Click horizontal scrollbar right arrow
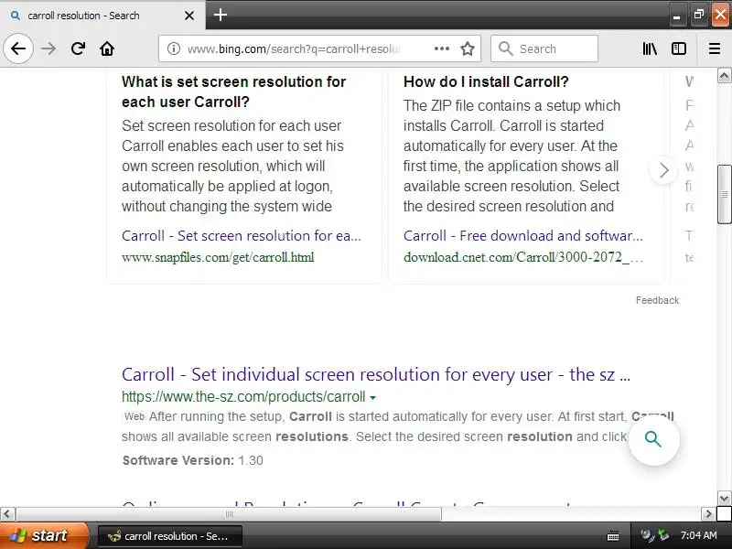The width and height of the screenshot is (732, 549). [x=708, y=514]
